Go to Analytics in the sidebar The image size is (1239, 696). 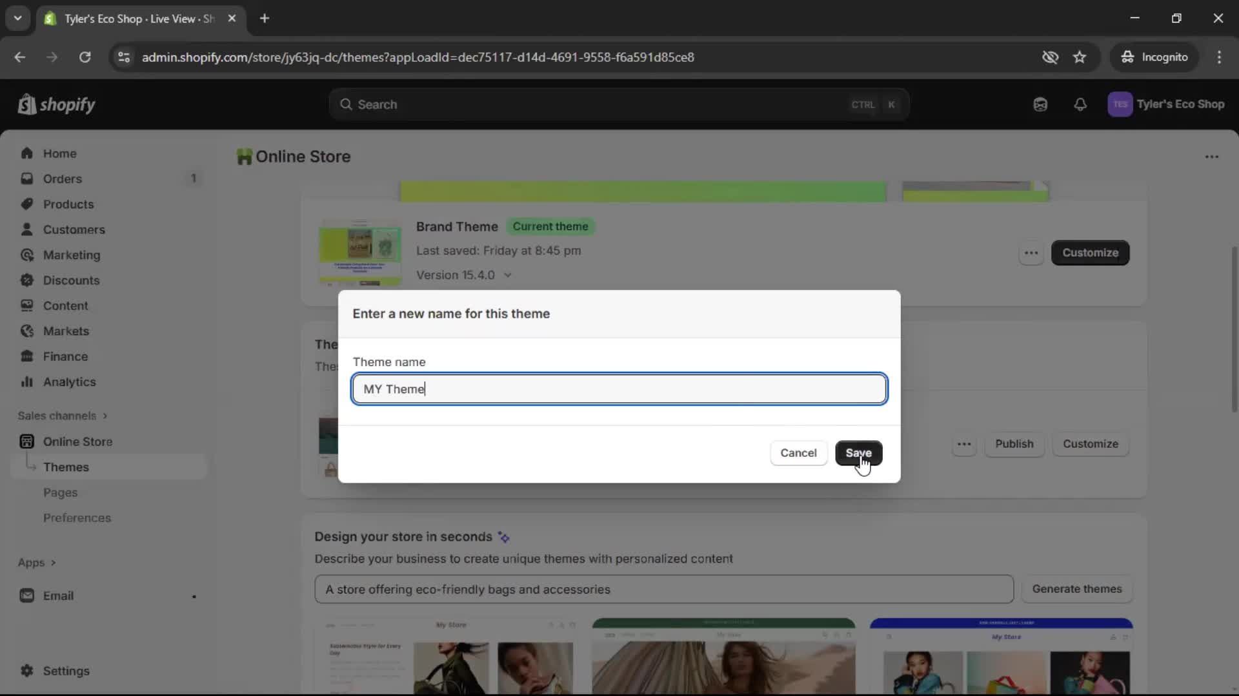[68, 382]
